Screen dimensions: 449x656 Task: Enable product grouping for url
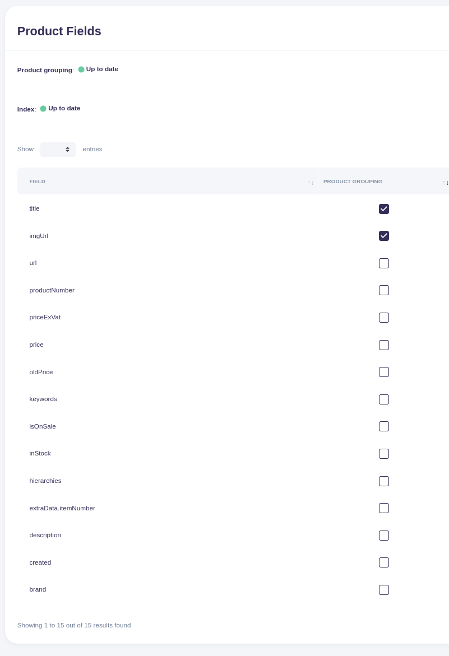[384, 263]
